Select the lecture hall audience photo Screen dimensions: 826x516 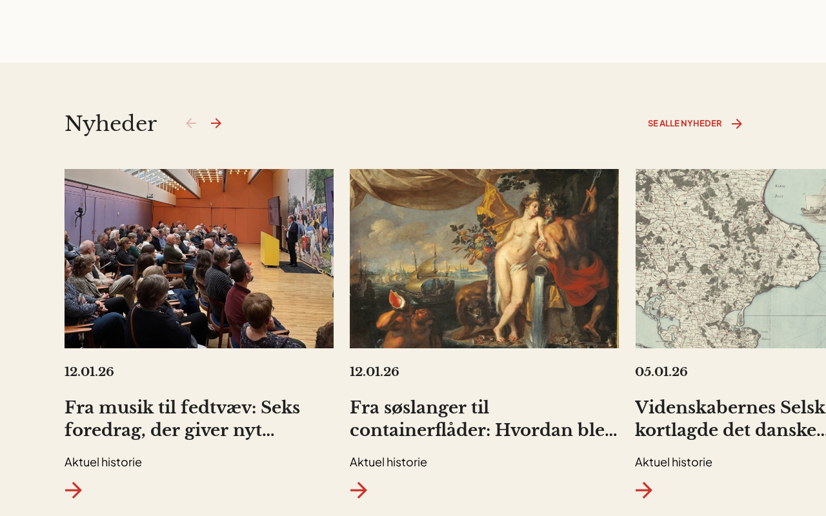(x=199, y=259)
